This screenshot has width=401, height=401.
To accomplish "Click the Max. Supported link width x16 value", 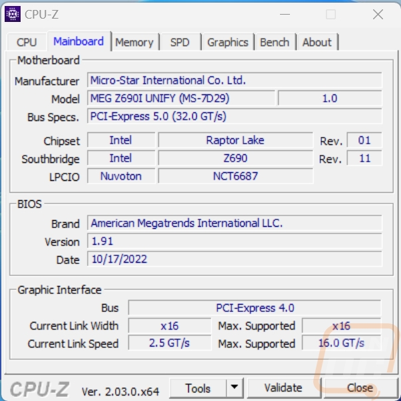I will coord(341,326).
